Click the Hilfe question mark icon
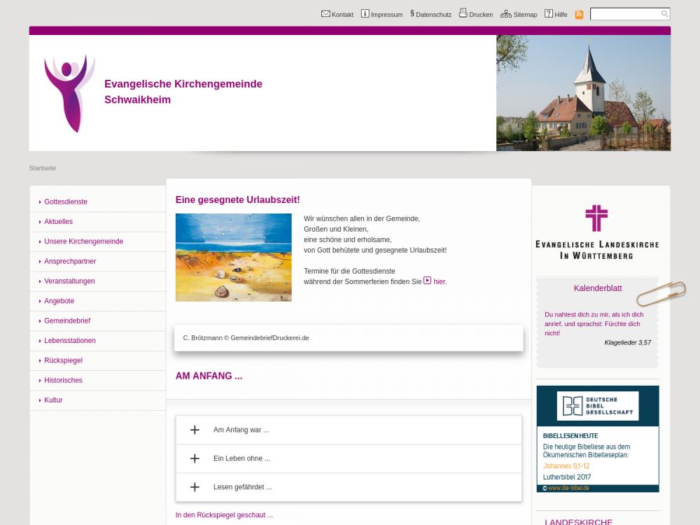 [x=549, y=14]
